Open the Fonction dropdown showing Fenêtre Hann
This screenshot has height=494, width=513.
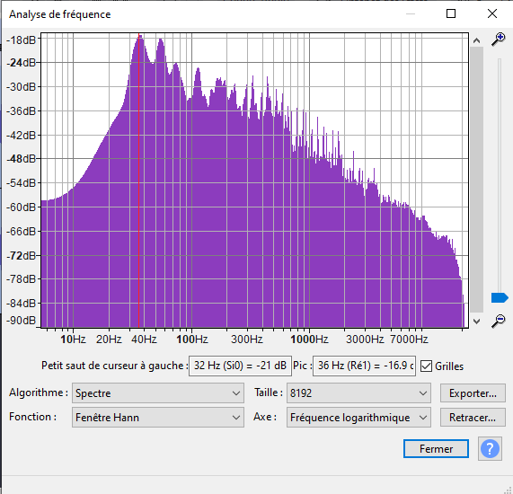click(158, 417)
